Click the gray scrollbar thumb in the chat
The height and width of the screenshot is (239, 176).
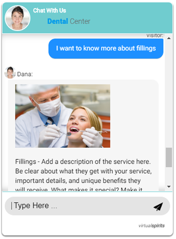point(169,157)
